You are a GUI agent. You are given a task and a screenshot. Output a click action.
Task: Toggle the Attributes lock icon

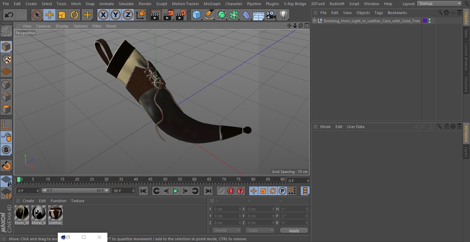pyautogui.click(x=447, y=126)
